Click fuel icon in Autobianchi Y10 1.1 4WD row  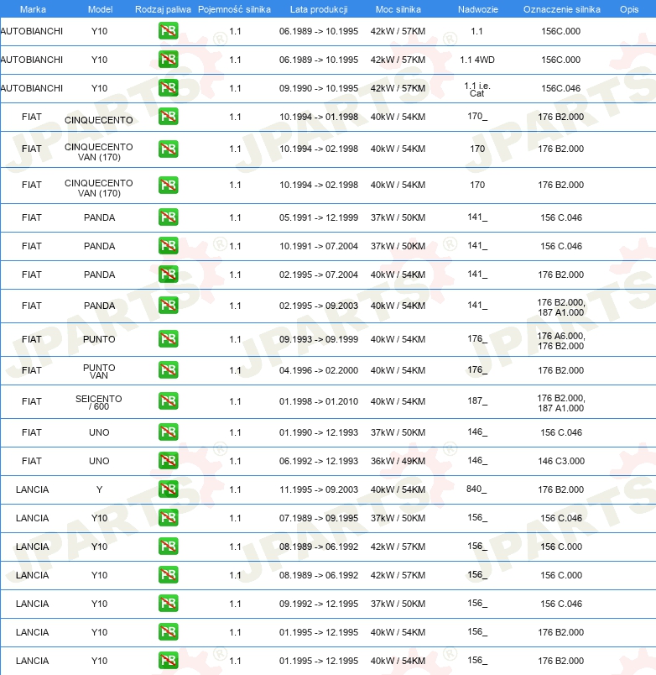[168, 60]
